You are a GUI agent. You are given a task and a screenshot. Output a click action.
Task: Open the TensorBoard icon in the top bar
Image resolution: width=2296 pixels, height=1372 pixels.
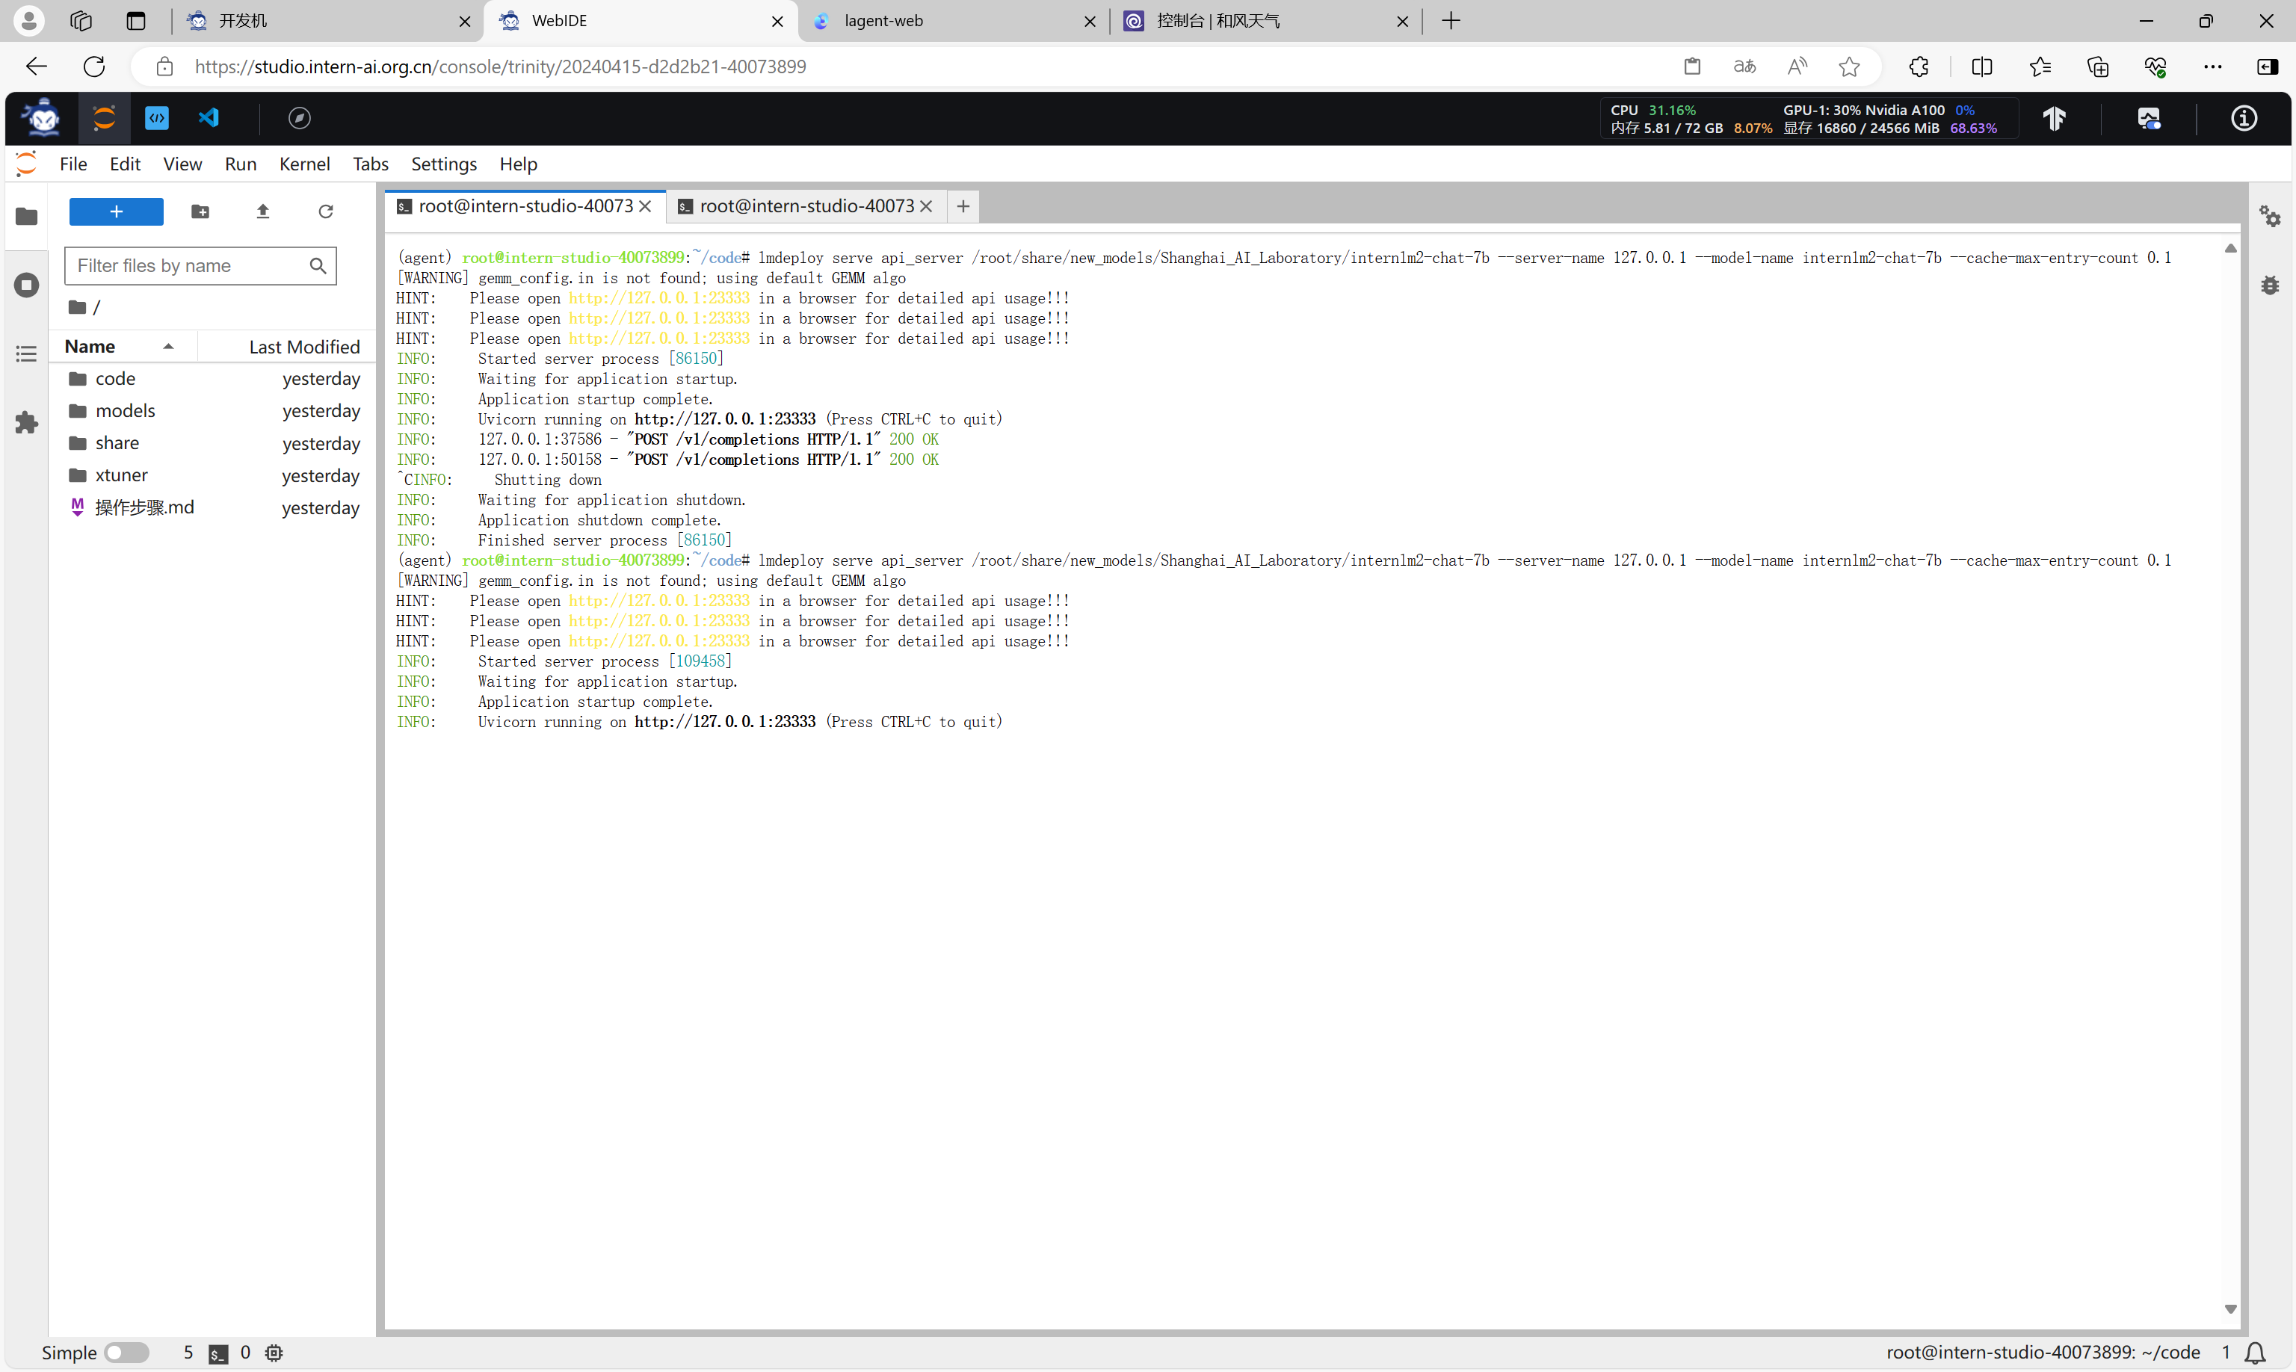pyautogui.click(x=2054, y=118)
